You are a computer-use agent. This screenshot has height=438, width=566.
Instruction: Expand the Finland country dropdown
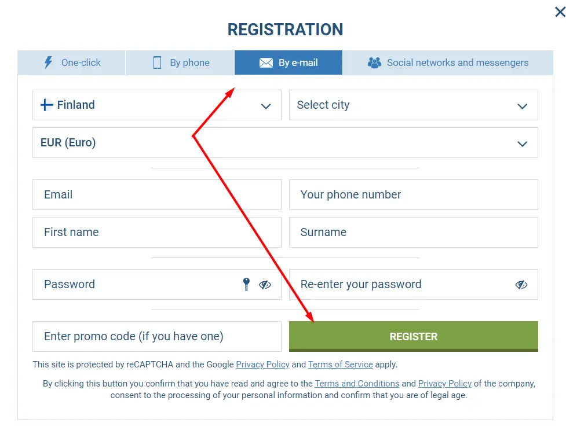pos(266,106)
